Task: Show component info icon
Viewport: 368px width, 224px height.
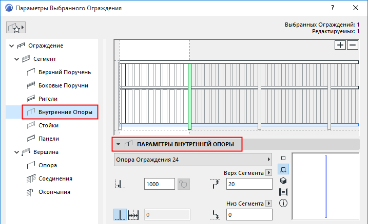Action: (283, 203)
